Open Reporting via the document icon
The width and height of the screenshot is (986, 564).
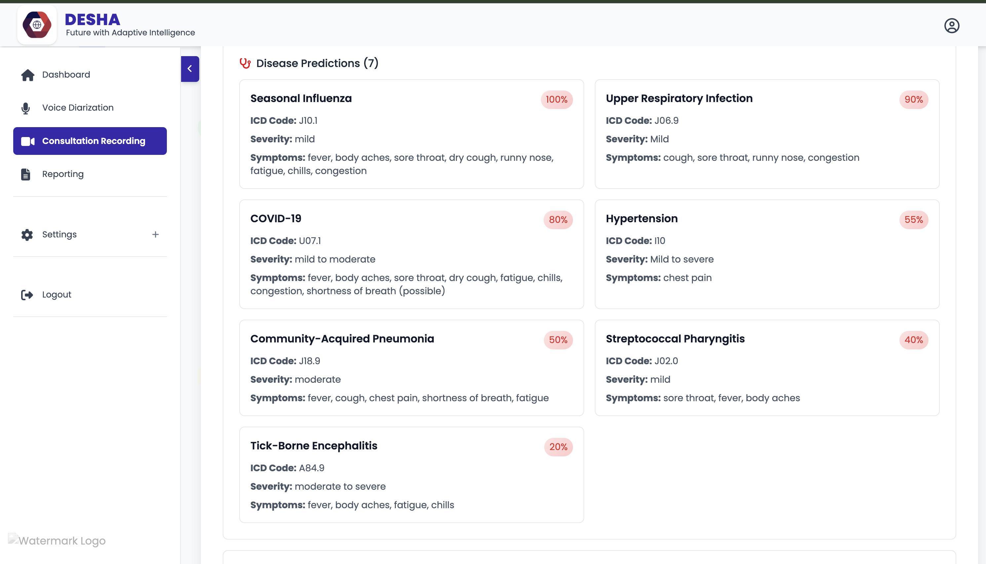pos(25,174)
